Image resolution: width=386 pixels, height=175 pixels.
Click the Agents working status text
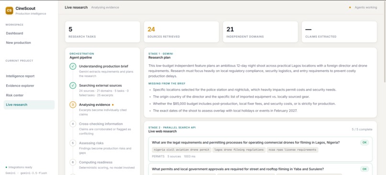(365, 8)
